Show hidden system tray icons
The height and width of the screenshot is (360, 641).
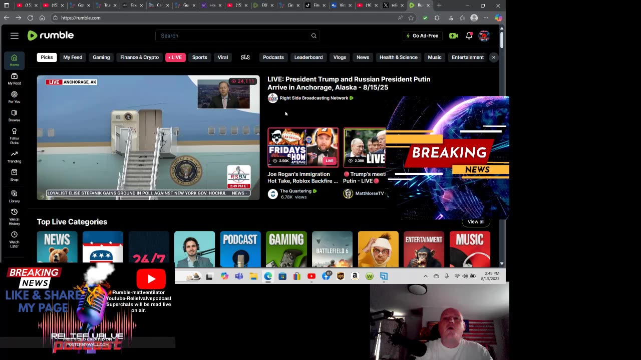(x=426, y=276)
